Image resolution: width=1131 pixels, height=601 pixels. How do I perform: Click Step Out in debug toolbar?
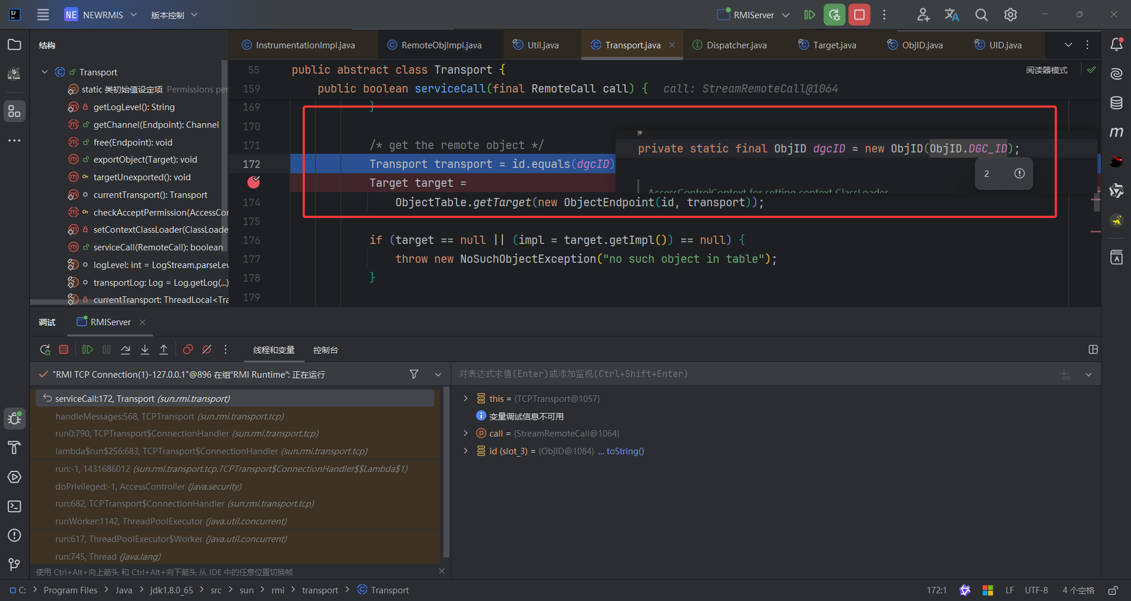coord(164,349)
